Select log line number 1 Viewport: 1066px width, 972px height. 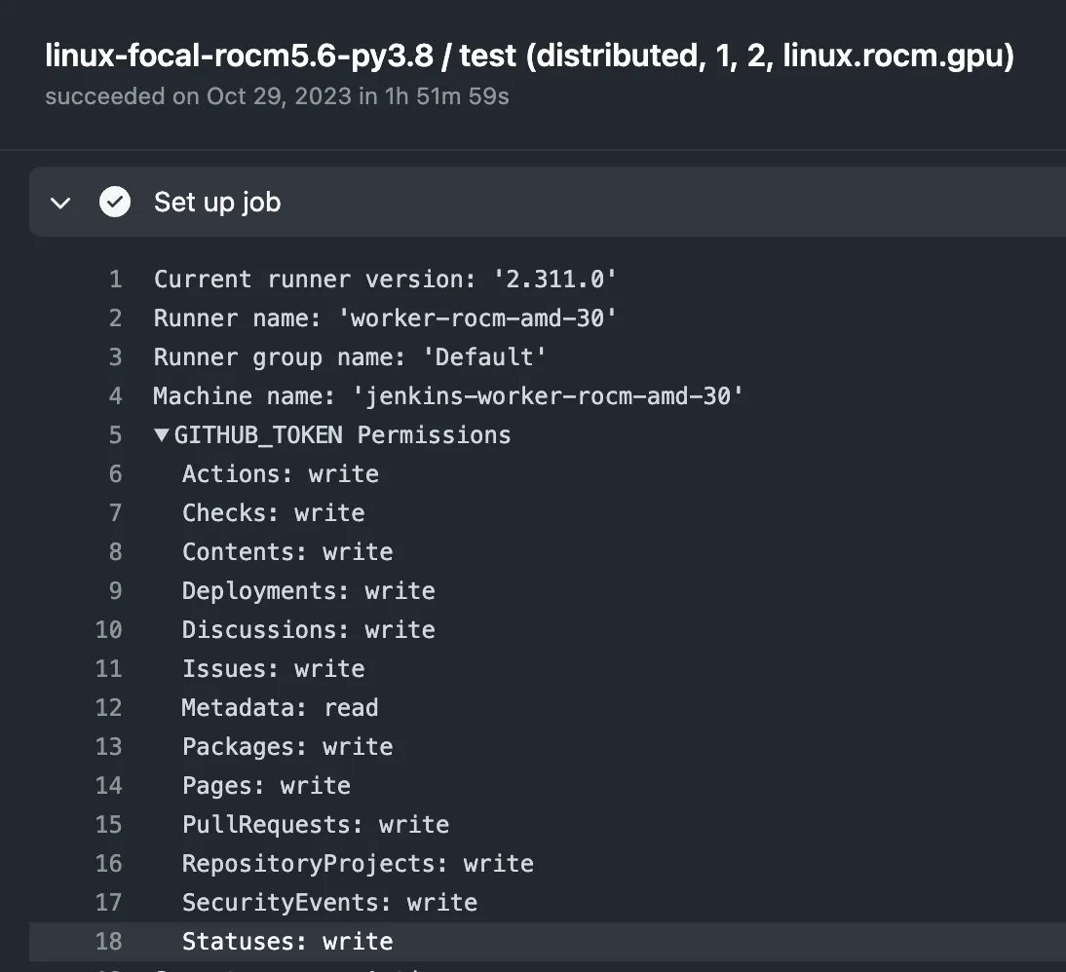coord(115,280)
